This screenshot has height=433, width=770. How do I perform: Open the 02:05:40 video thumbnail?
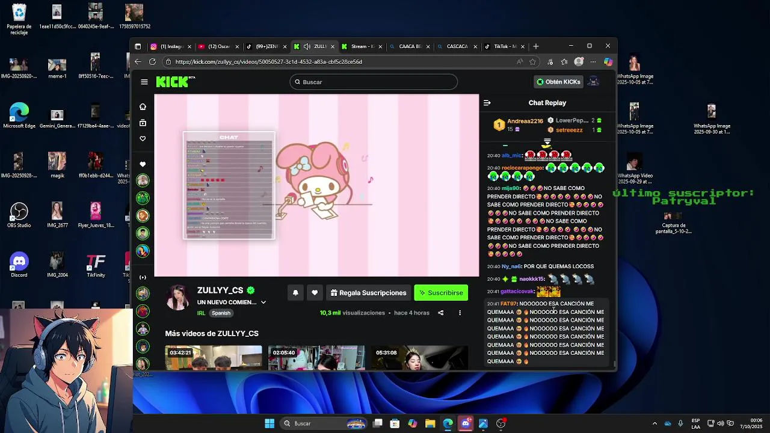(316, 357)
